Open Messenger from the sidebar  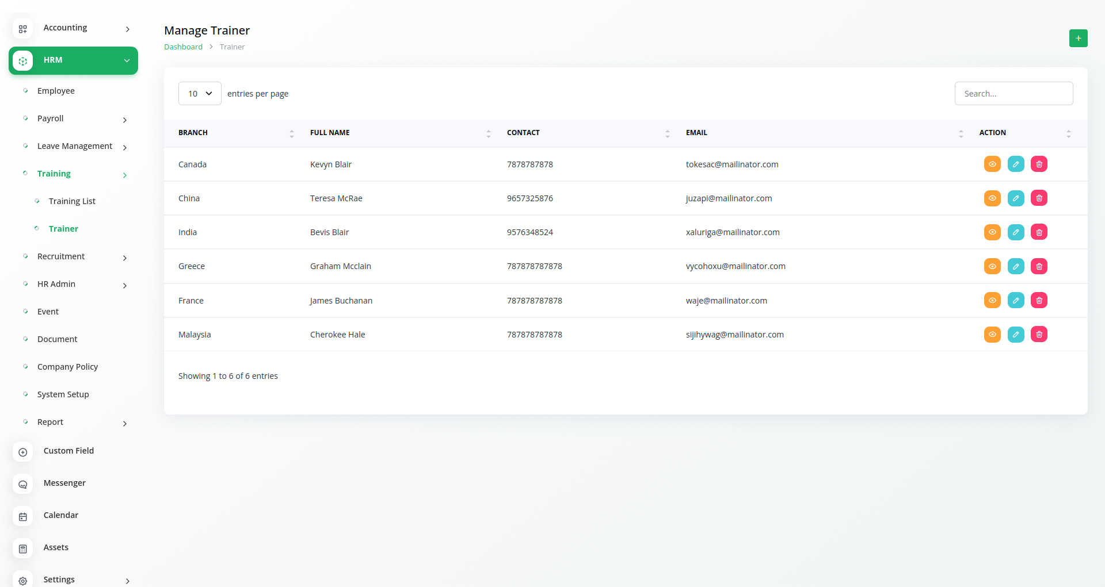click(x=64, y=483)
